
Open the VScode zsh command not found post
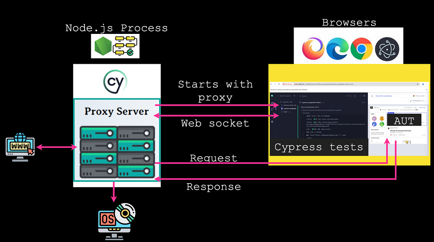pyautogui.click(x=400, y=131)
